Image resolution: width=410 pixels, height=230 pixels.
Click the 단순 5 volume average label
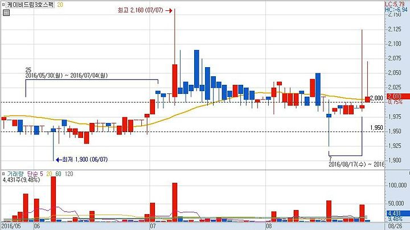pos(35,174)
